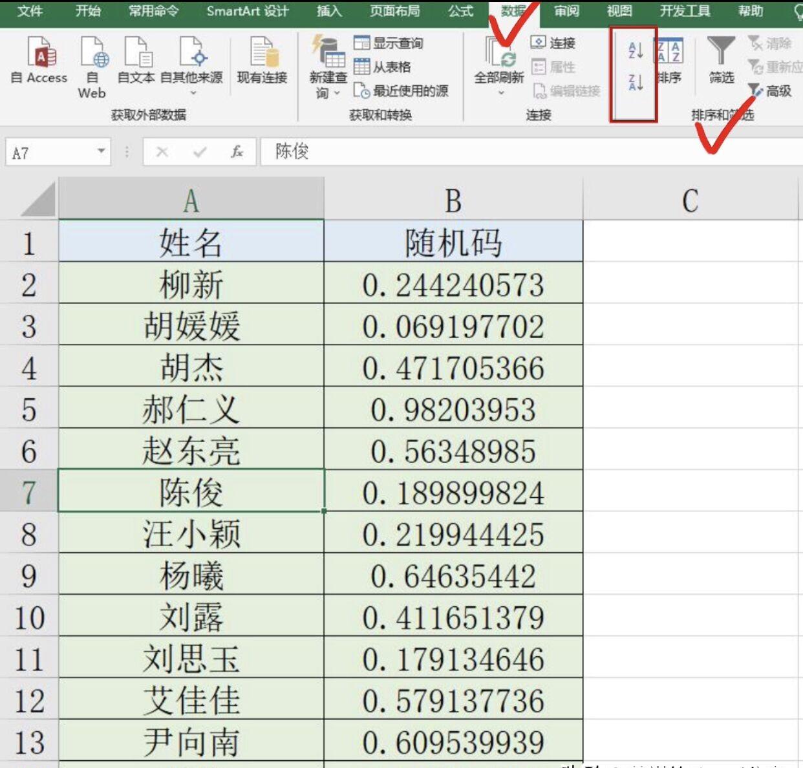Click the 连接 button in ribbon
This screenshot has height=768, width=803.
(x=553, y=43)
